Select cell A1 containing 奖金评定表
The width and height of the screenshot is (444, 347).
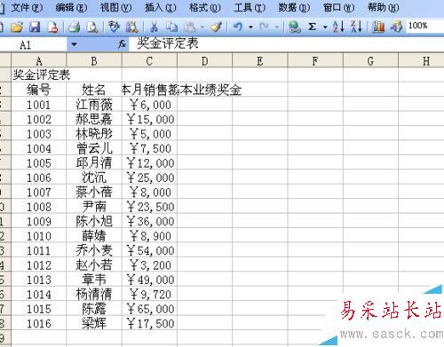(39, 75)
